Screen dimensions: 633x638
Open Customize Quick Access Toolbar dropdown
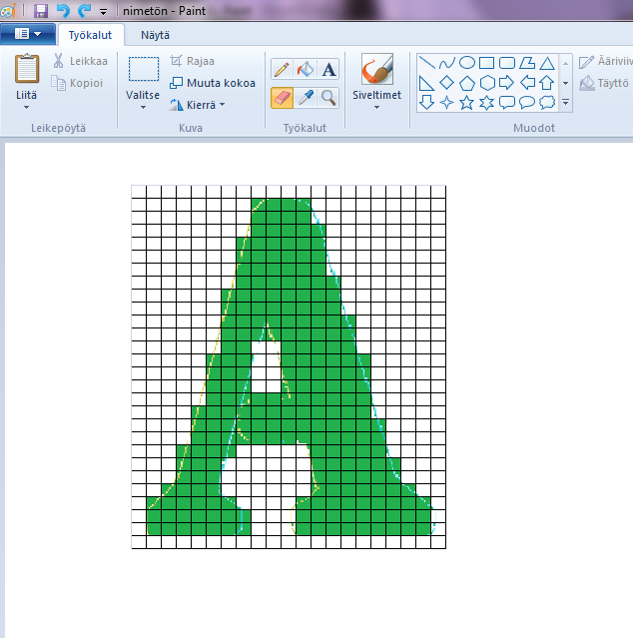click(x=103, y=12)
